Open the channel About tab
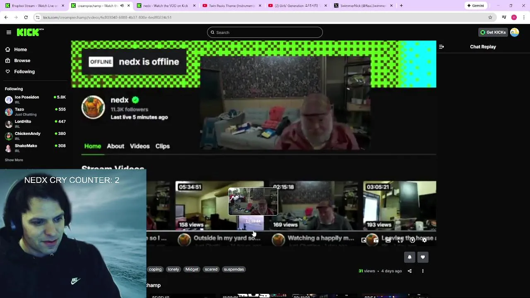 click(x=116, y=146)
